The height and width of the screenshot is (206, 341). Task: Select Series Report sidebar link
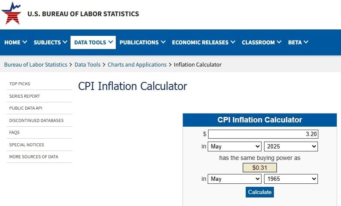24,96
